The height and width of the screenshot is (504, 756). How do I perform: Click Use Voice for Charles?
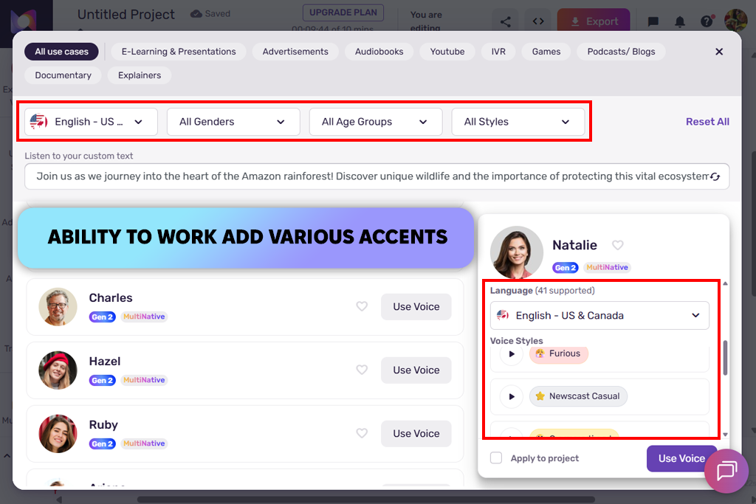pyautogui.click(x=416, y=306)
